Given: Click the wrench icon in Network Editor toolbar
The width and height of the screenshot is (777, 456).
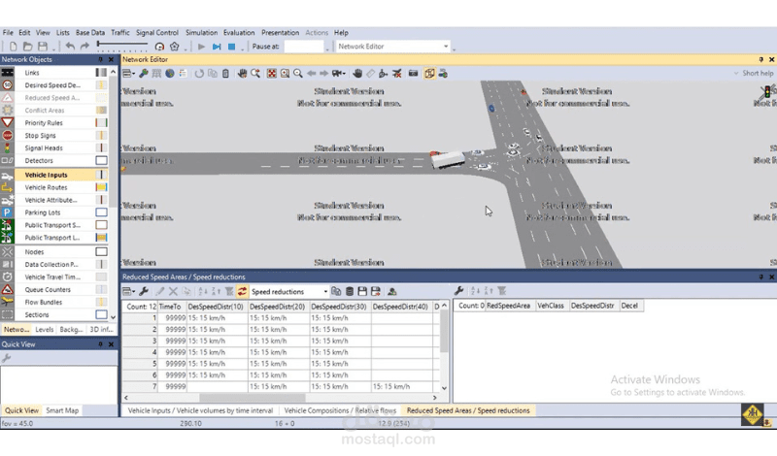Looking at the screenshot, I should point(144,74).
